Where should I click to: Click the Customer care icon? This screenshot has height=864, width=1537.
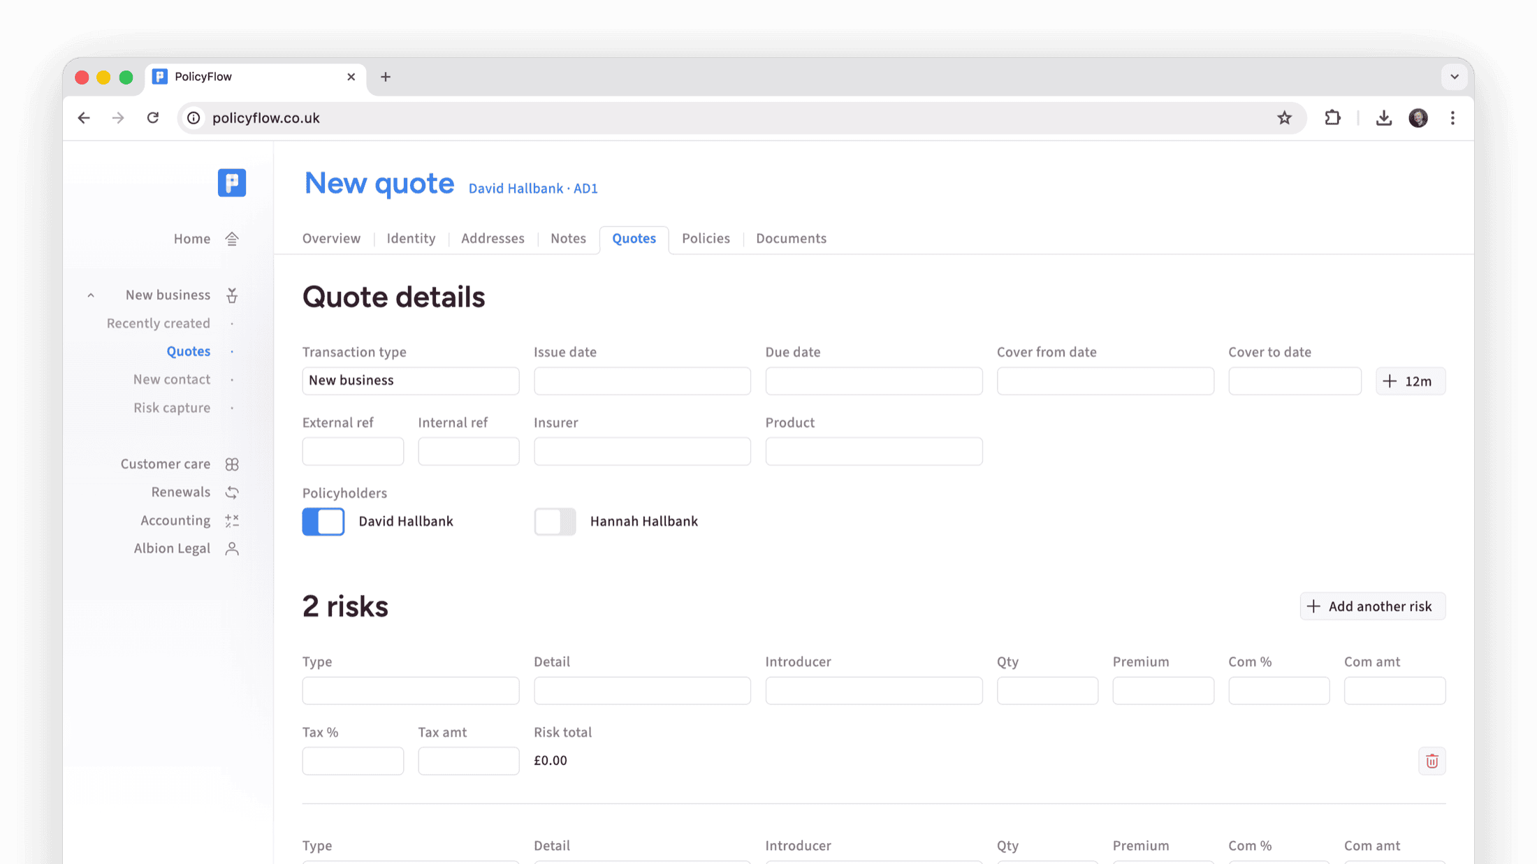[232, 464]
